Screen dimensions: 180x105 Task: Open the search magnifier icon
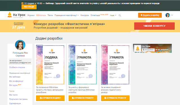120,15
